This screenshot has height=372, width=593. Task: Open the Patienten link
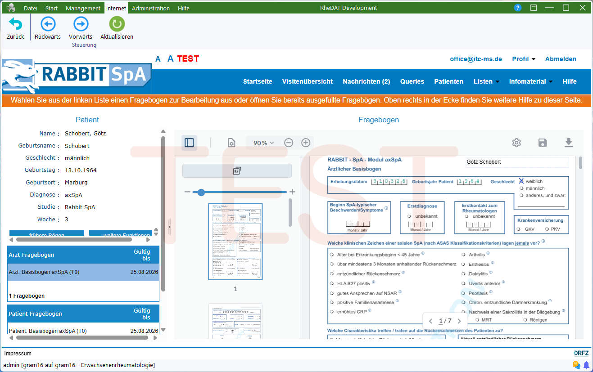coord(448,81)
